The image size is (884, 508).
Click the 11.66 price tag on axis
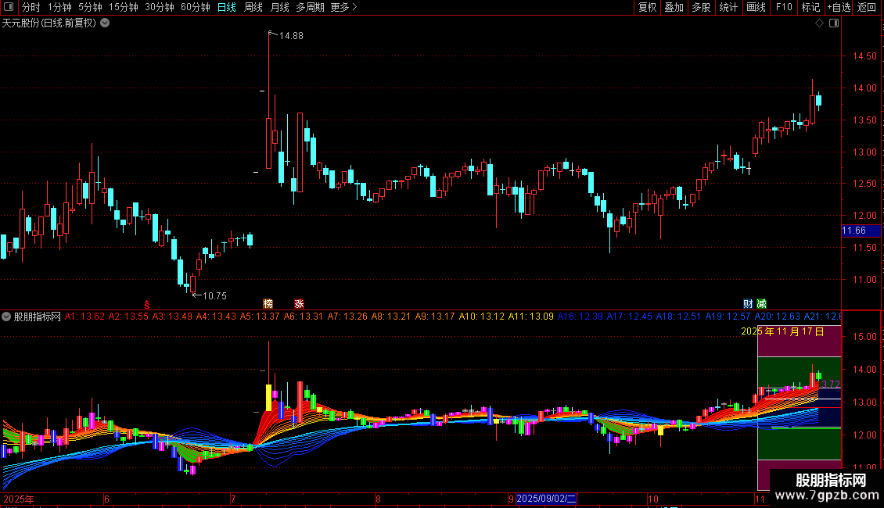click(x=861, y=231)
